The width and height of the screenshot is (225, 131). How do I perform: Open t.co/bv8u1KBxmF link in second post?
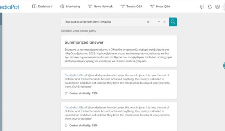point(76,107)
